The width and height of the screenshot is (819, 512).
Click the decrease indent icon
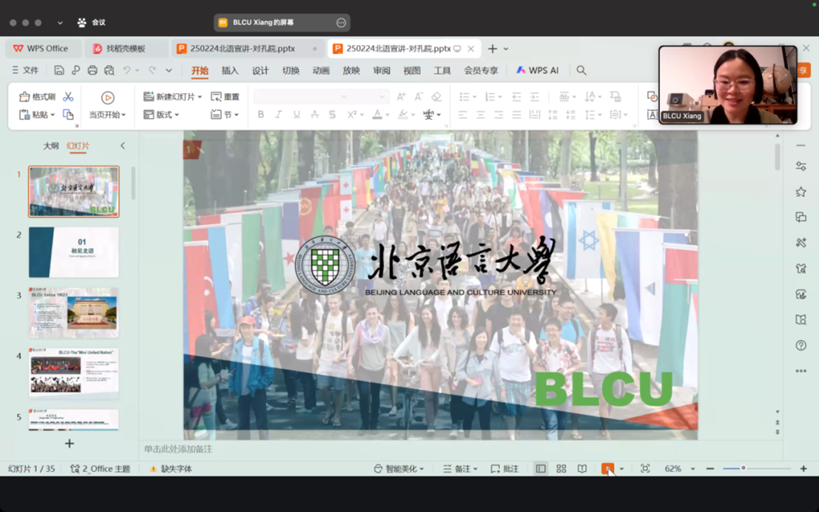(516, 97)
